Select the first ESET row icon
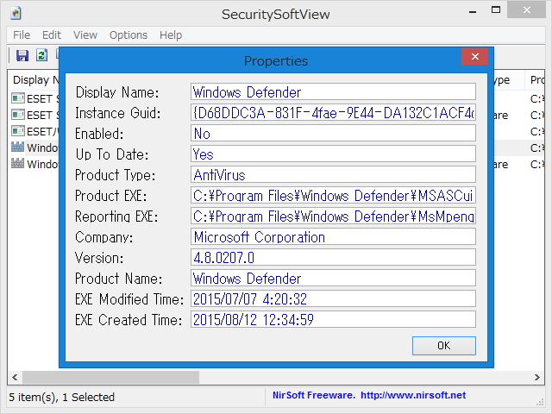Screen dimensions: 552x414 (17, 98)
